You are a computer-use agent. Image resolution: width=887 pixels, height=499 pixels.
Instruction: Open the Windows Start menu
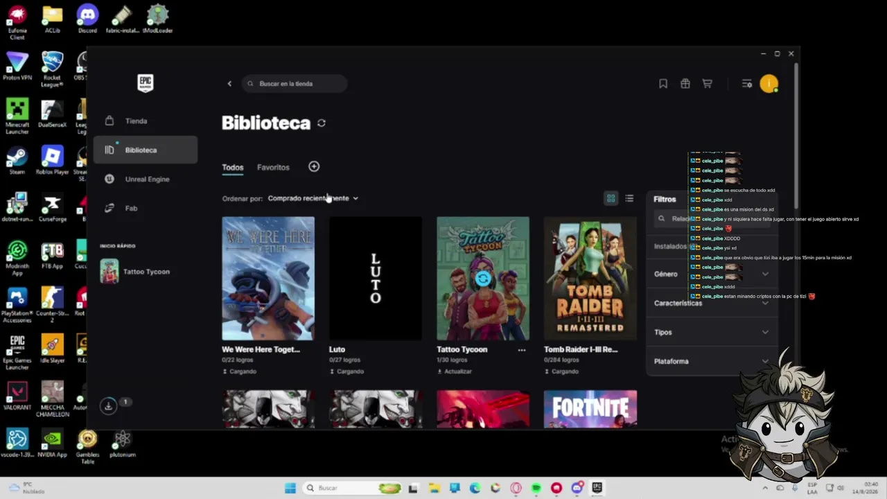(x=290, y=488)
